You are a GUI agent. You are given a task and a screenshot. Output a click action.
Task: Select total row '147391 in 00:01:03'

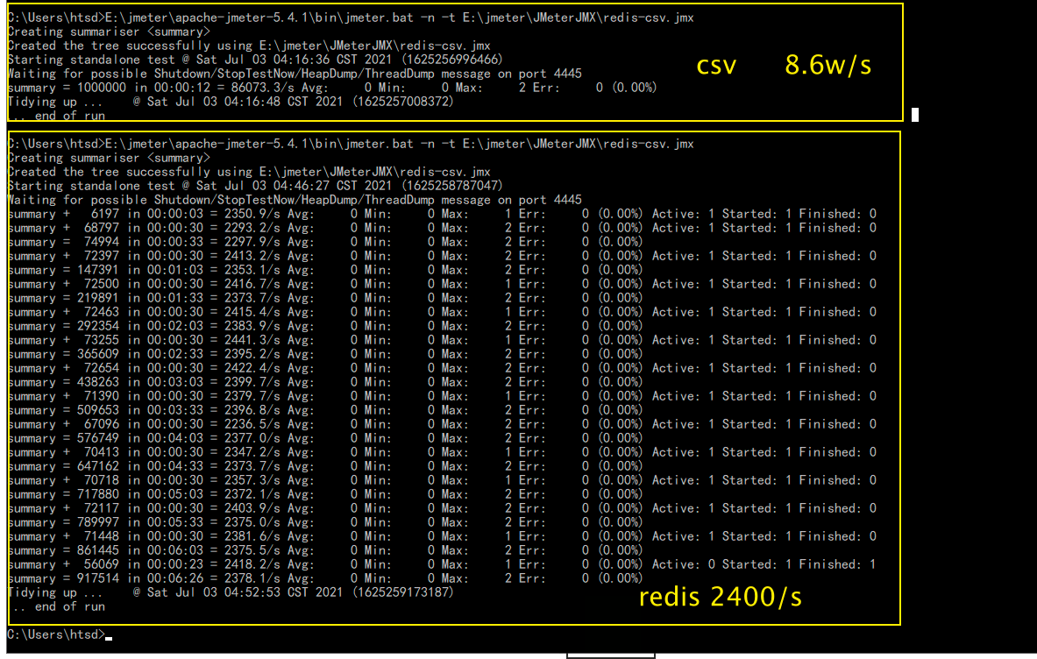[325, 270]
